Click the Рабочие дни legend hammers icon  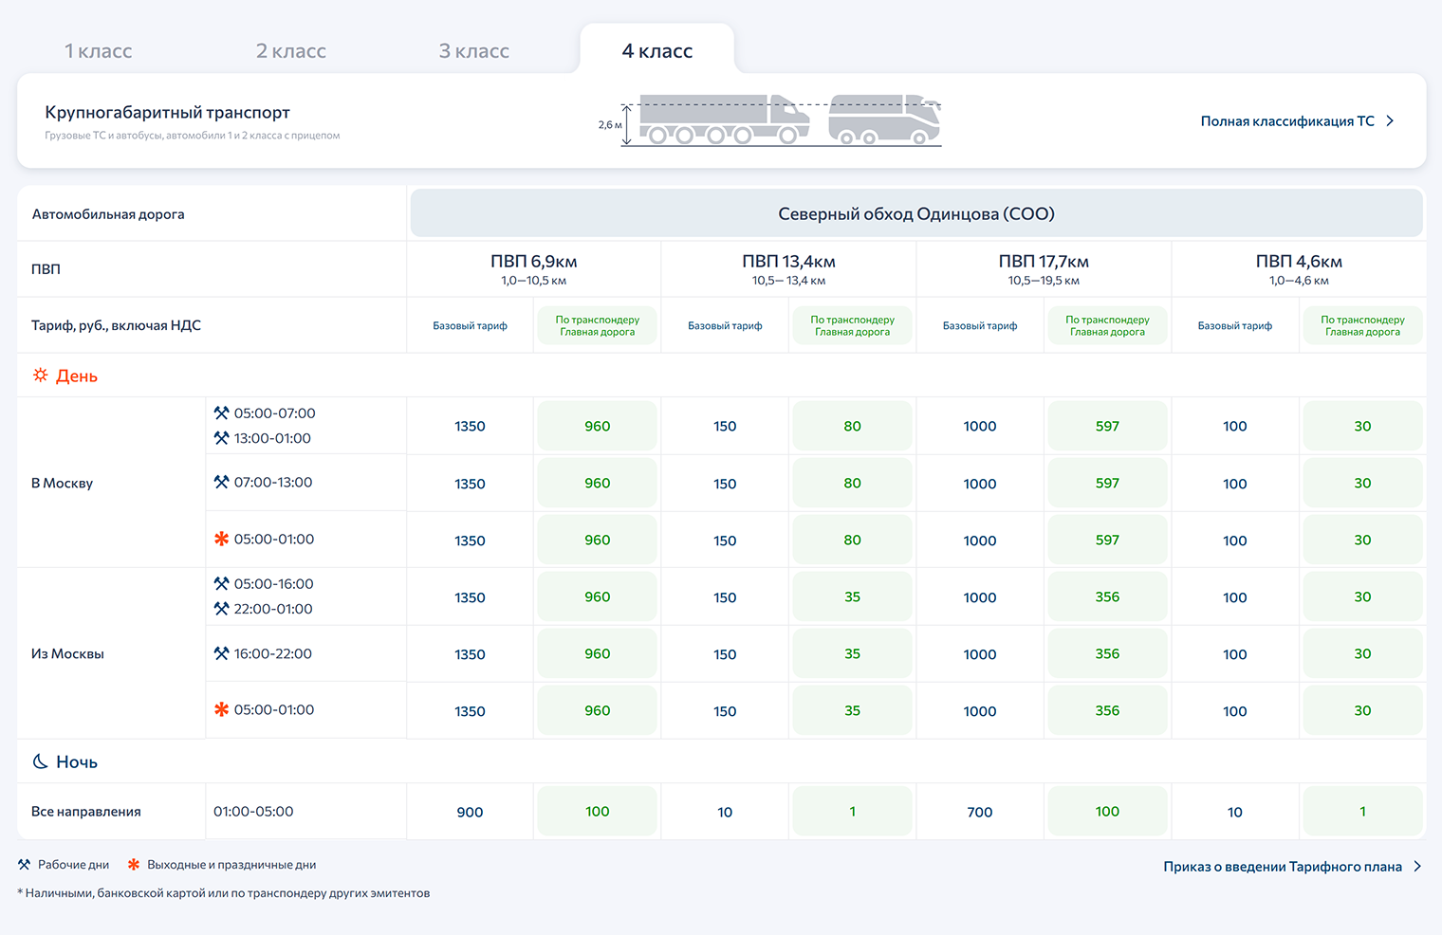[x=25, y=865]
